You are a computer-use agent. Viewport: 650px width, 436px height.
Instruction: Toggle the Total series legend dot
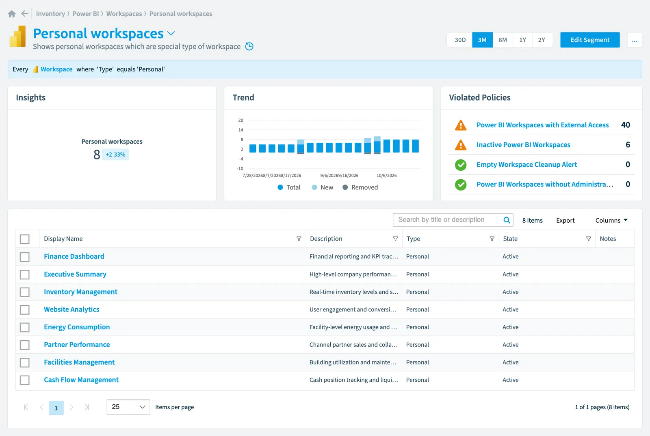[x=280, y=187]
